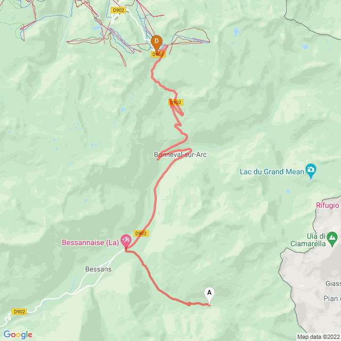Image resolution: width=341 pixels, height=341 pixels.
Task: Click the D902 shield beside the hairpin bends
Action: click(x=176, y=102)
